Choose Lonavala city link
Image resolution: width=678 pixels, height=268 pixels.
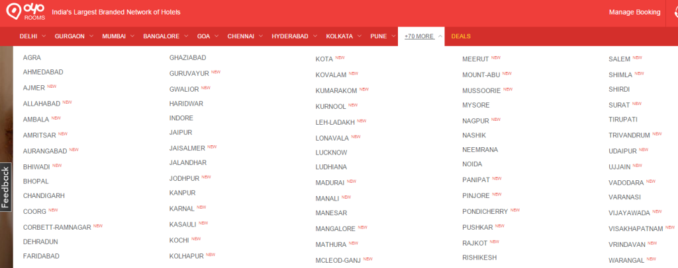pyautogui.click(x=332, y=139)
